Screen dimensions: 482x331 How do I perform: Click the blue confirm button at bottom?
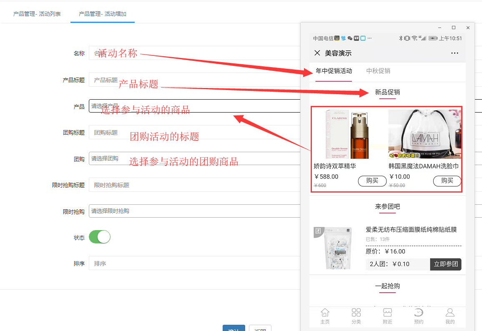pos(234,328)
